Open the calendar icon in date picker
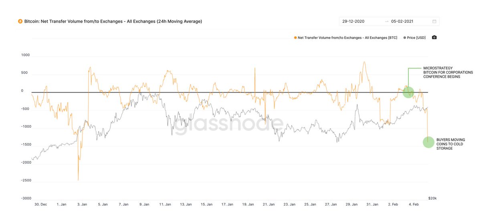Screen dimensions: 481x220 pyautogui.click(x=435, y=21)
